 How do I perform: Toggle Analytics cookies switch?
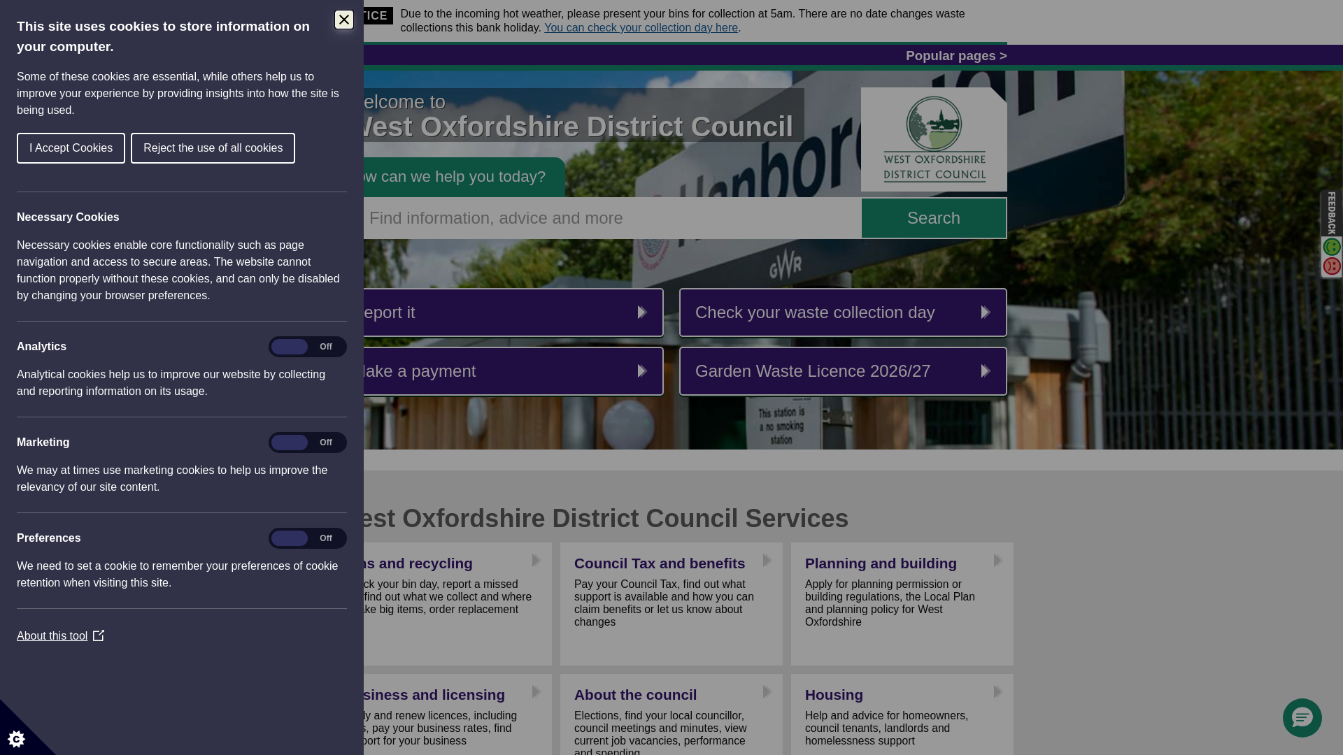pyautogui.click(x=308, y=347)
